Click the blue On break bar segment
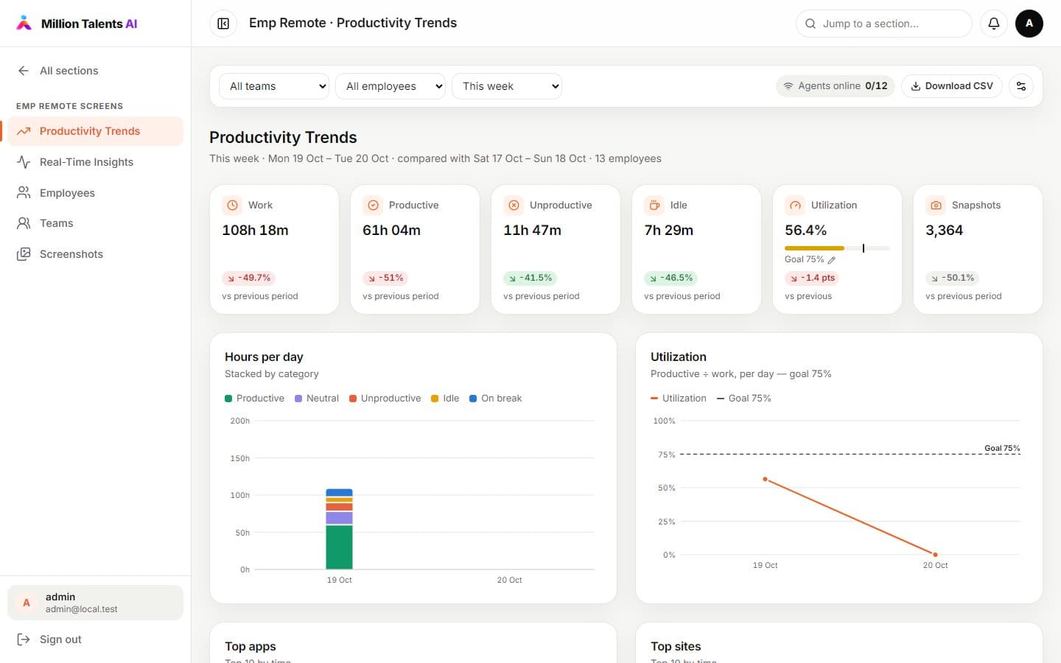The height and width of the screenshot is (663, 1061). tap(339, 493)
